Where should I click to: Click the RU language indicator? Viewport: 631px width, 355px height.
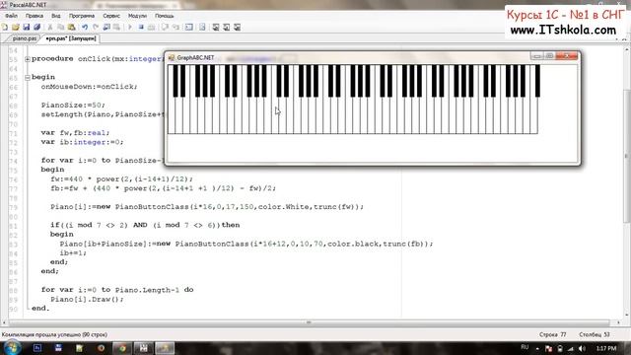click(x=525, y=347)
